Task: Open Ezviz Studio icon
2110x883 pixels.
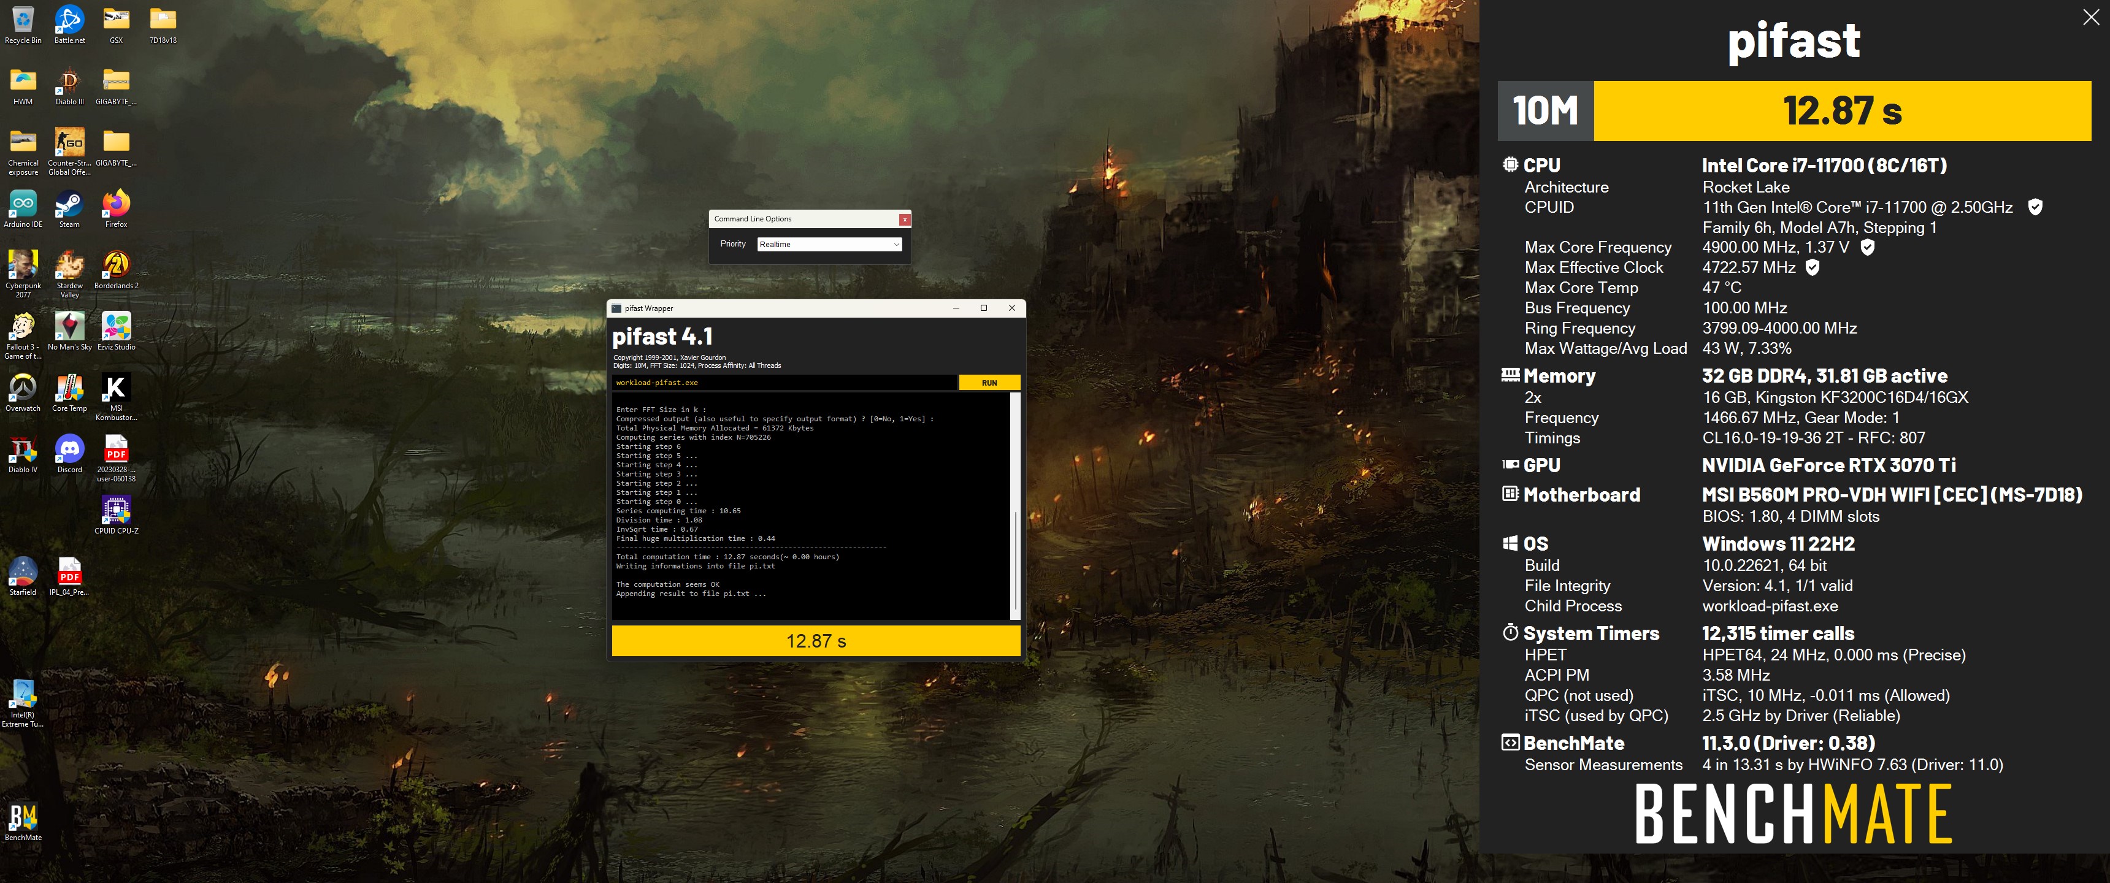Action: (x=117, y=332)
